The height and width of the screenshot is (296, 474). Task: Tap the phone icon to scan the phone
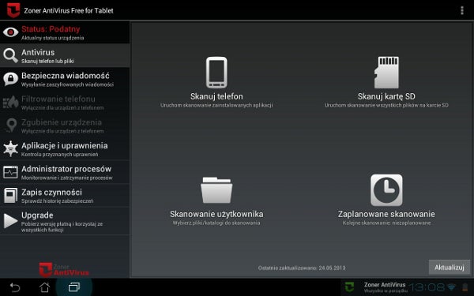pos(216,73)
